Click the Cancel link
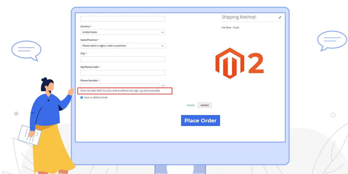 click(x=191, y=105)
